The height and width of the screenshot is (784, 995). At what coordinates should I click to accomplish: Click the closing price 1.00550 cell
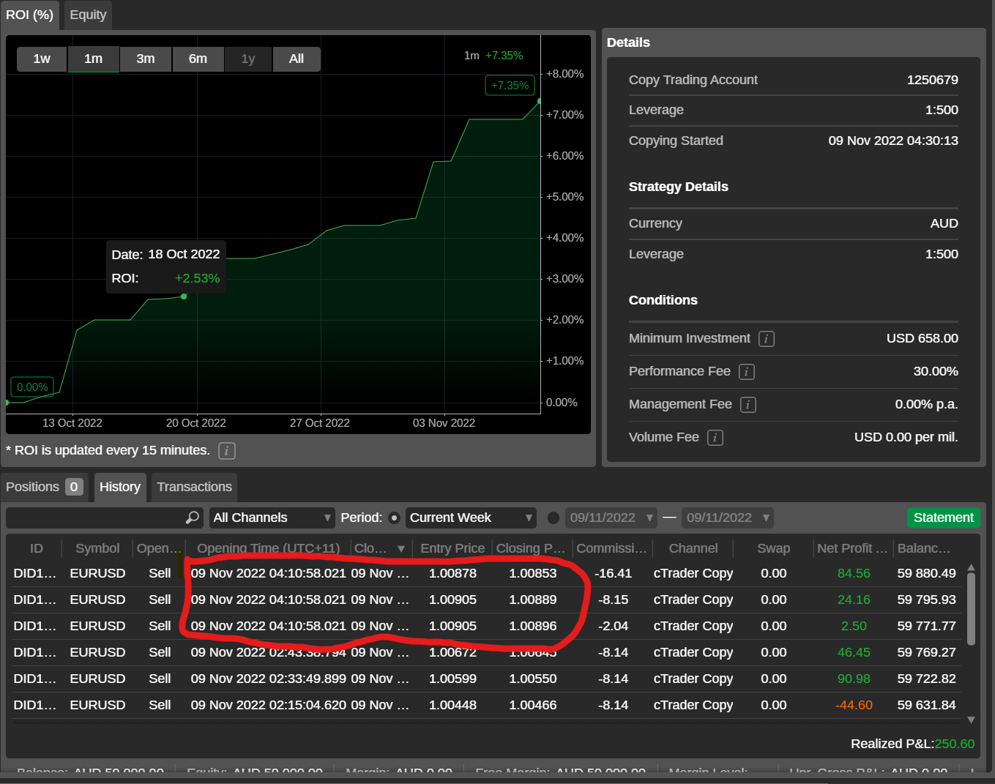click(x=533, y=679)
